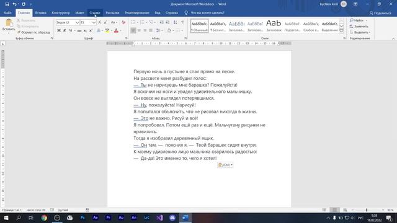Viewport: 397px width, 223px height.
Task: Select the Без интервала style thumbnail
Action: pos(218,26)
